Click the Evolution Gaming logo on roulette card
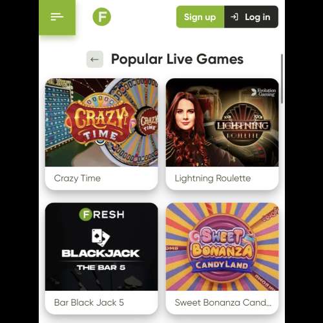Viewport: 323px width, 323px height. [264, 92]
